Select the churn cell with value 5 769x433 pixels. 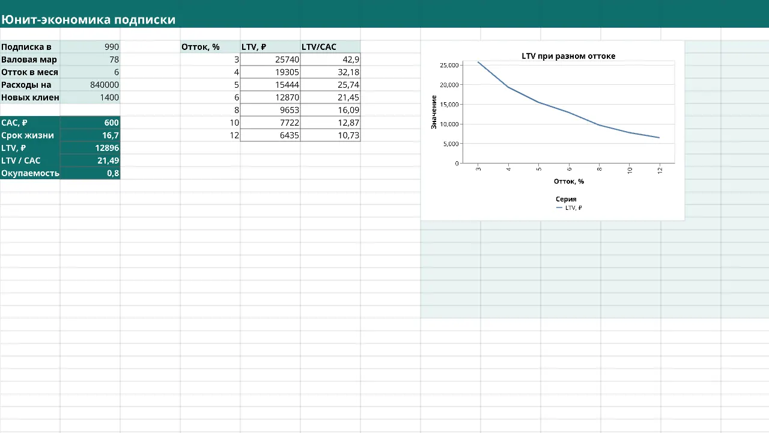pos(210,85)
